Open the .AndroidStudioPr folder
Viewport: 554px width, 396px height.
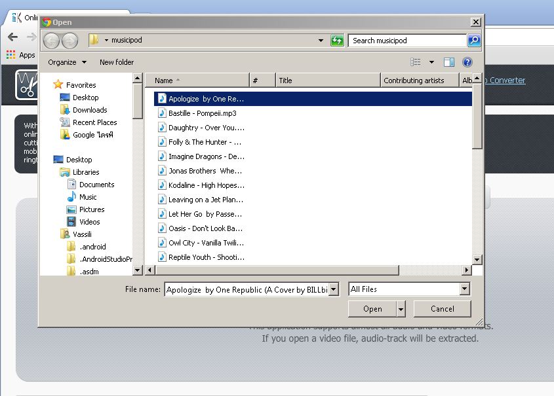pyautogui.click(x=100, y=259)
